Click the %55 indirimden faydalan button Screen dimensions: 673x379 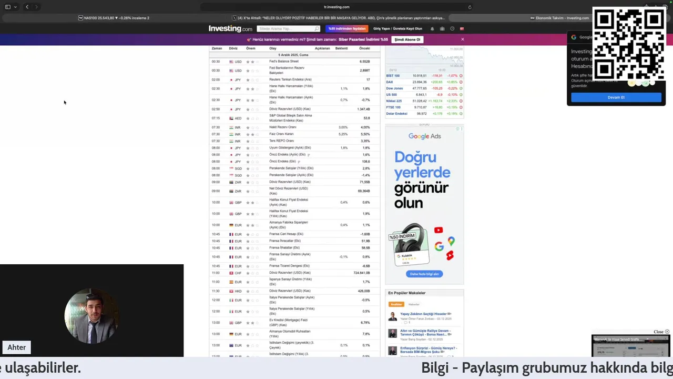click(x=346, y=28)
